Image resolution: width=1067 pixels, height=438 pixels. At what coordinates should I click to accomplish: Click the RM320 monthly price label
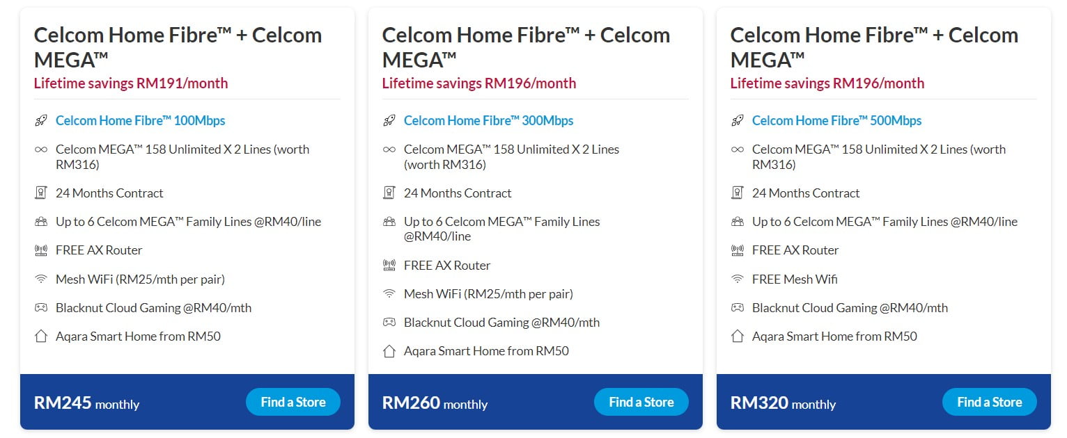tap(783, 403)
